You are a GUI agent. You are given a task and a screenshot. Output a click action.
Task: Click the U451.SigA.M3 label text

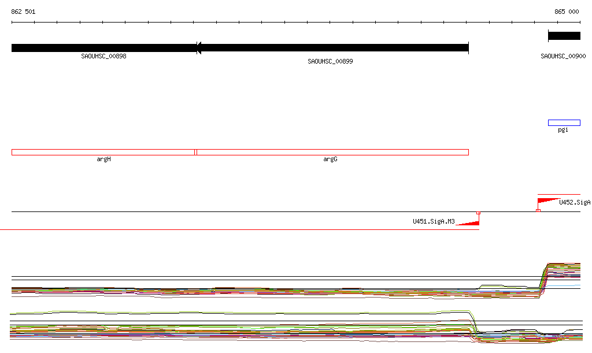(x=434, y=221)
